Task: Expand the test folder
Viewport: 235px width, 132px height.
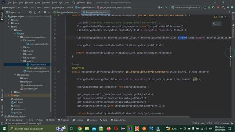Action: [12, 92]
